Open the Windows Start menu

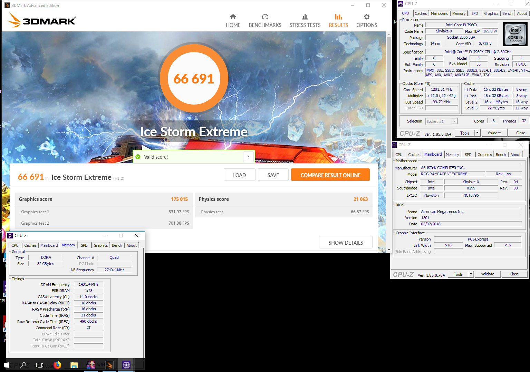tap(6, 365)
